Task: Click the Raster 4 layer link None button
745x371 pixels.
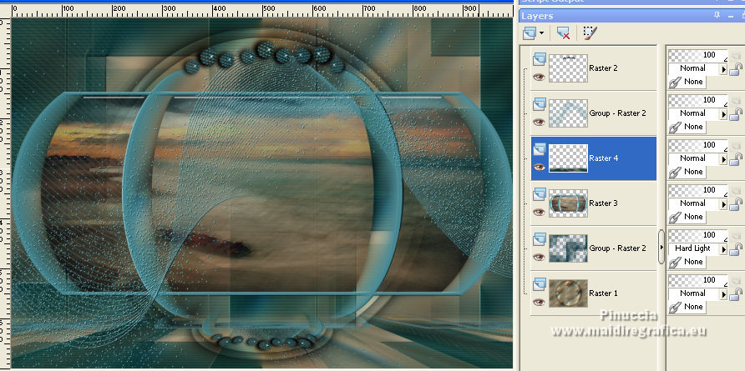Action: [687, 172]
